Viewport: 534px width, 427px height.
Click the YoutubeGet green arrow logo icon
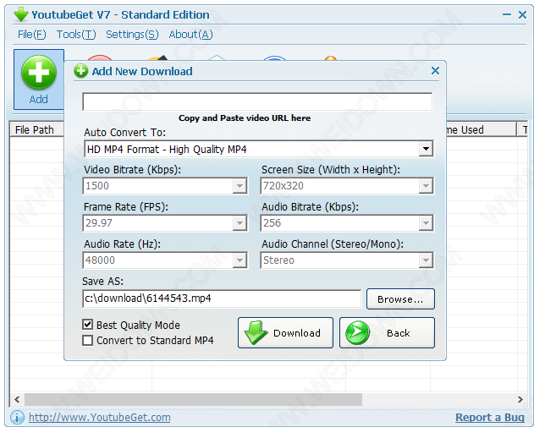pyautogui.click(x=21, y=15)
